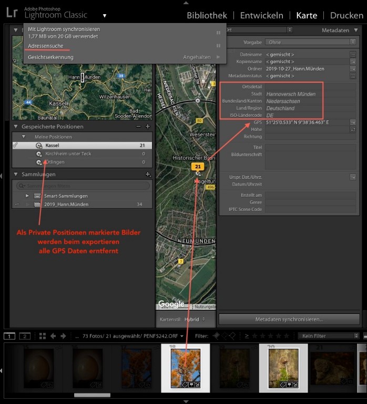367x404 pixels.
Task: Click the yellow 21 photo cluster marker
Action: point(198,167)
